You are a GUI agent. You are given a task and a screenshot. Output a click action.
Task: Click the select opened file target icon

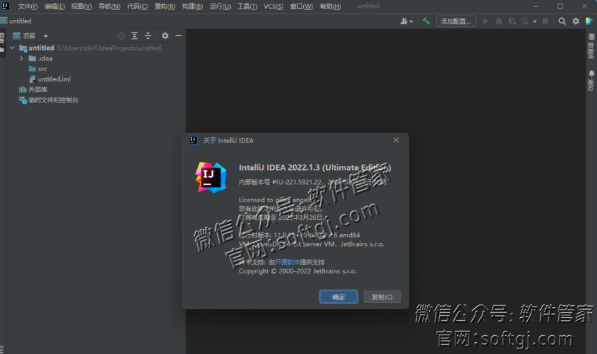(x=121, y=36)
